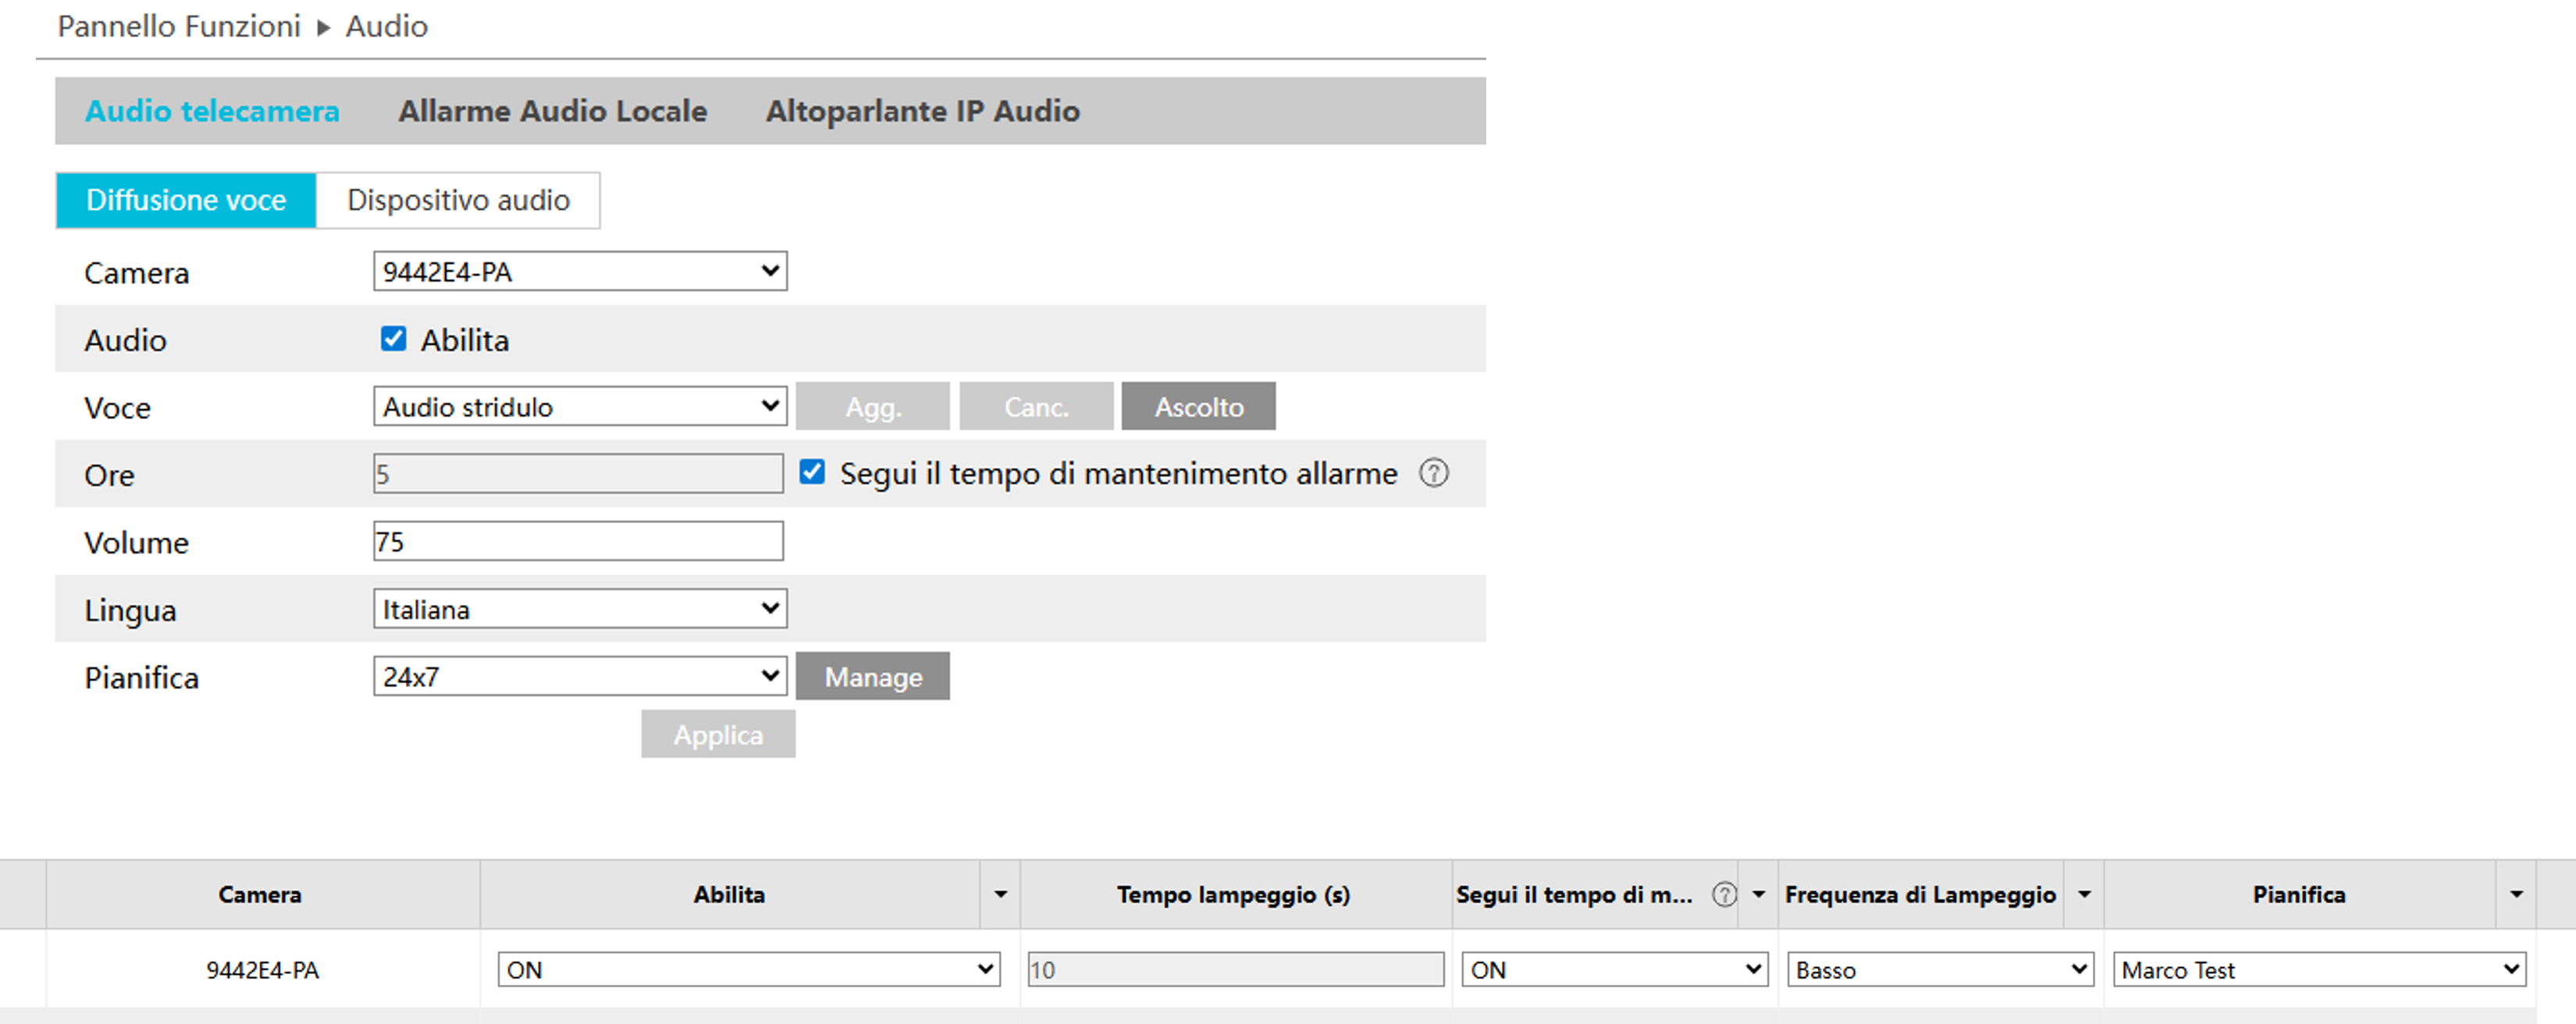The image size is (2576, 1024).
Task: Switch to Altoparlante IP Audio tab
Action: click(922, 111)
